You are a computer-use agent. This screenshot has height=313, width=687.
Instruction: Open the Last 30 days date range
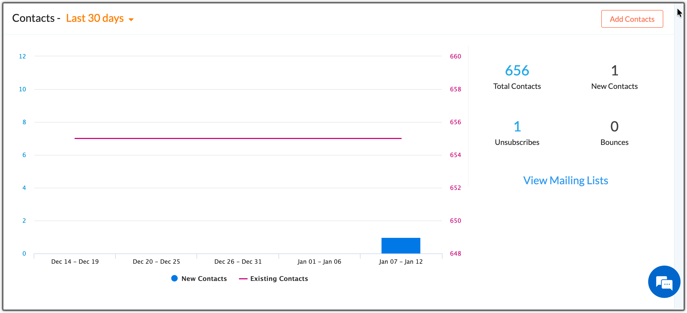click(95, 18)
